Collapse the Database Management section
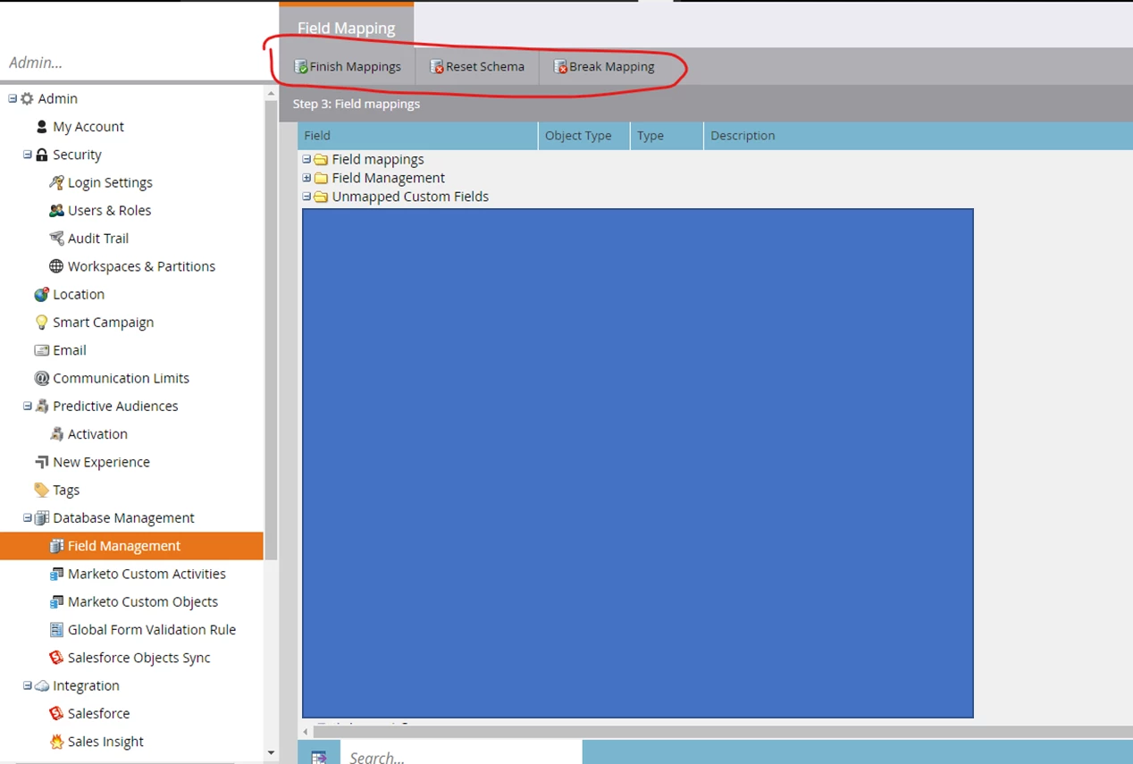This screenshot has width=1133, height=764. (28, 517)
